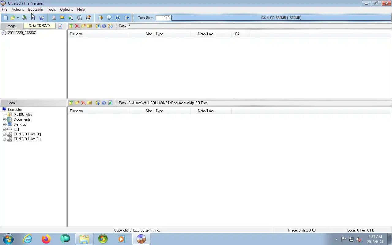Click the Exit door toolbar icon

pos(126,18)
